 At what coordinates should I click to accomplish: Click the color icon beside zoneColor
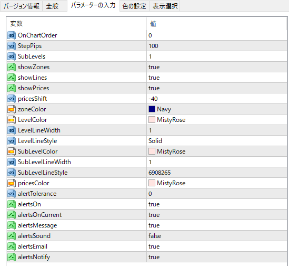pyautogui.click(x=12, y=109)
